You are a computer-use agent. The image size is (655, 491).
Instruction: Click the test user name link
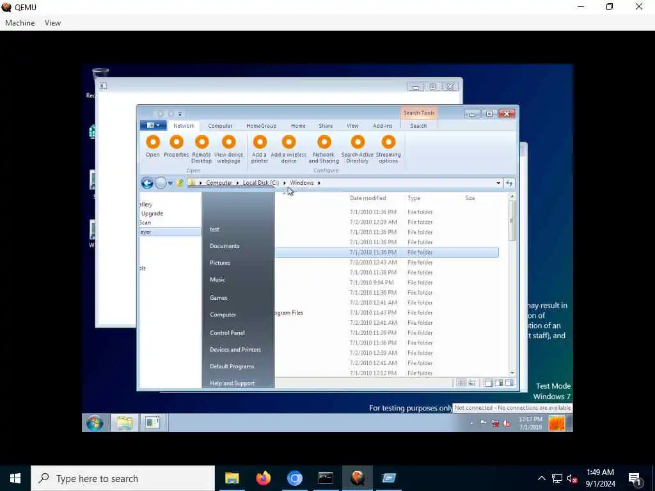tap(214, 230)
